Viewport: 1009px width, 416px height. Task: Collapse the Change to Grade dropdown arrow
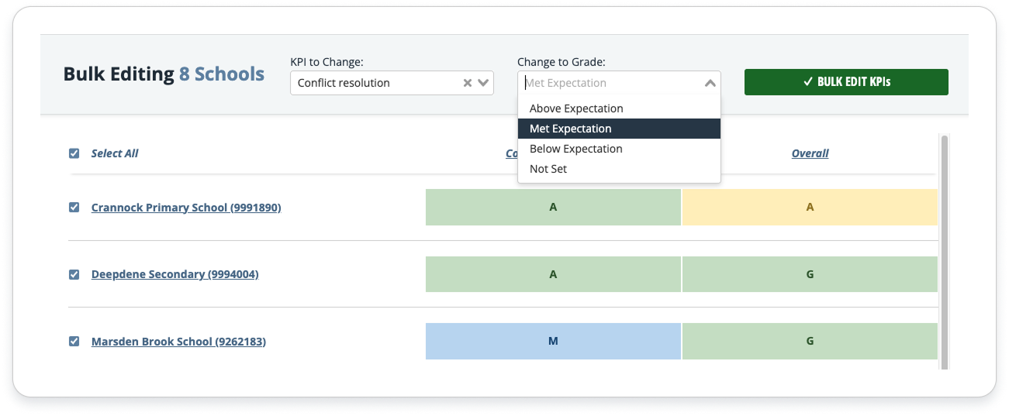[x=710, y=83]
